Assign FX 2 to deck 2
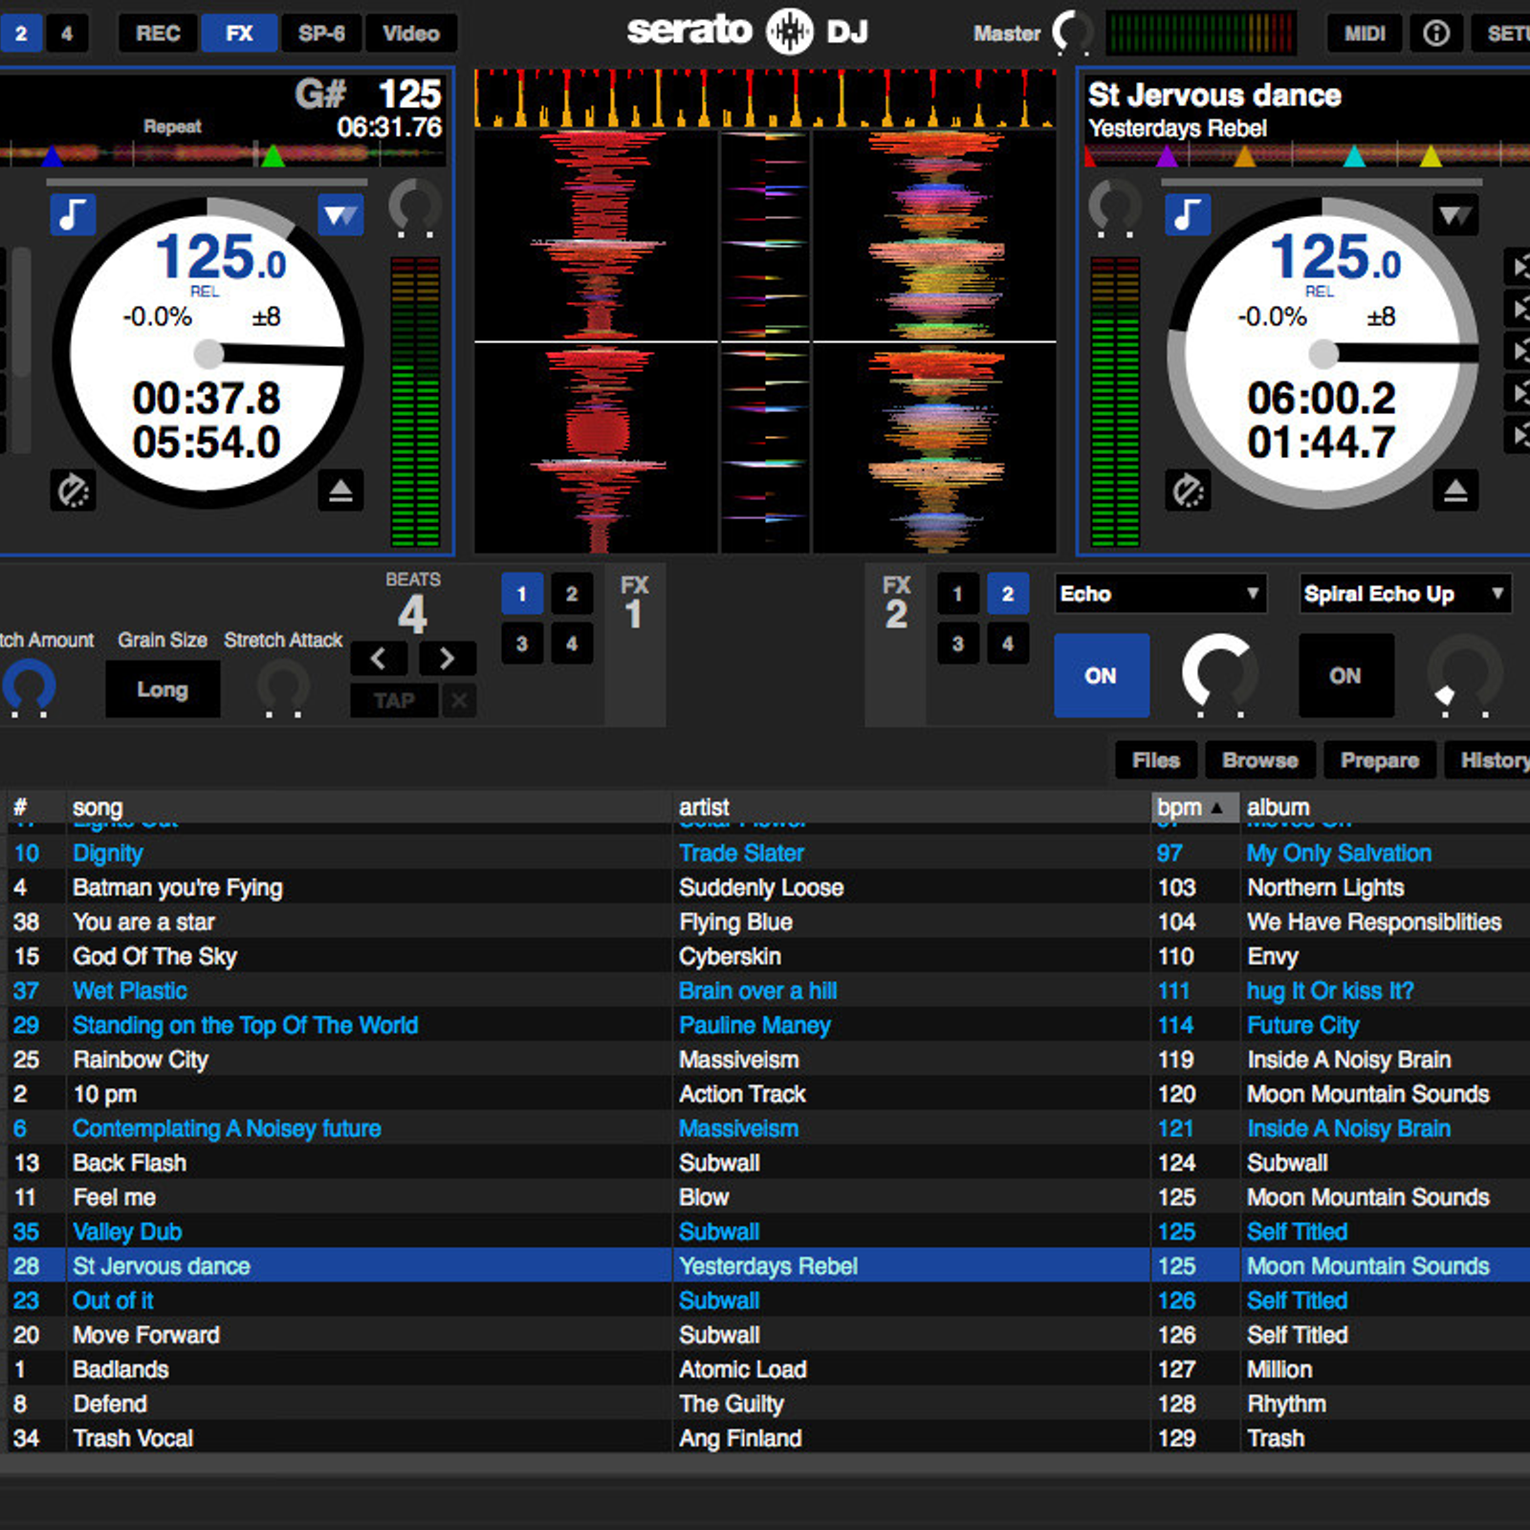 [1008, 594]
